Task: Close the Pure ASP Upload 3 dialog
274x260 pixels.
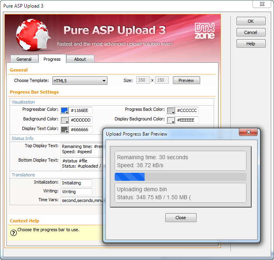Action: pyautogui.click(x=262, y=4)
